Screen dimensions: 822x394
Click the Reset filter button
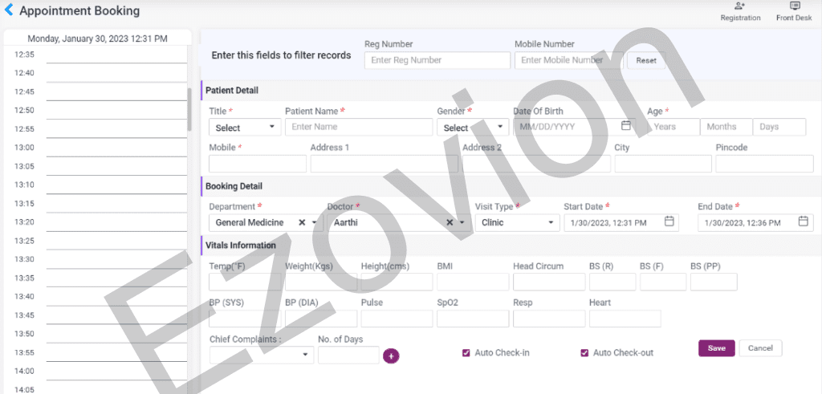pos(646,60)
